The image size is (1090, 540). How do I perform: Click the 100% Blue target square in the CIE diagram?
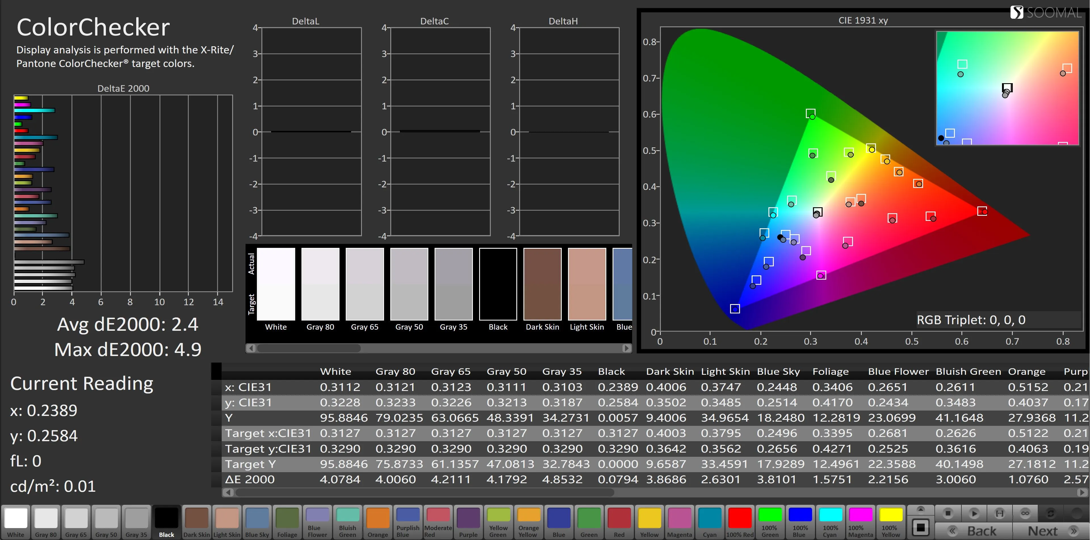pyautogui.click(x=735, y=309)
